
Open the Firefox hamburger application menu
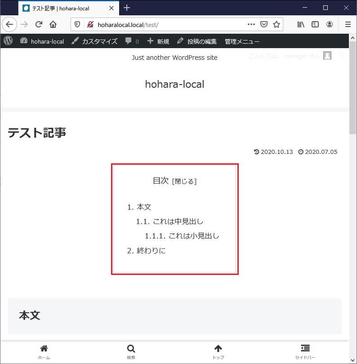click(x=348, y=24)
